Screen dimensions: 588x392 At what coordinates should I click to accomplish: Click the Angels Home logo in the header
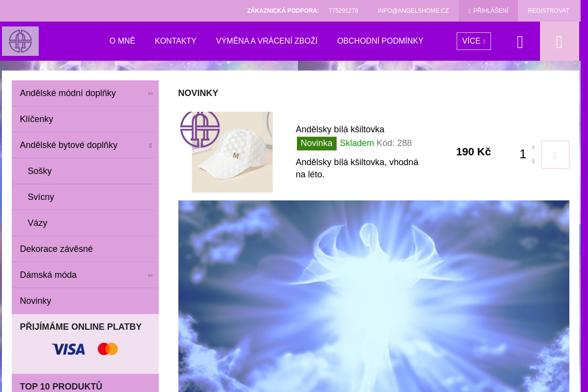coord(20,41)
